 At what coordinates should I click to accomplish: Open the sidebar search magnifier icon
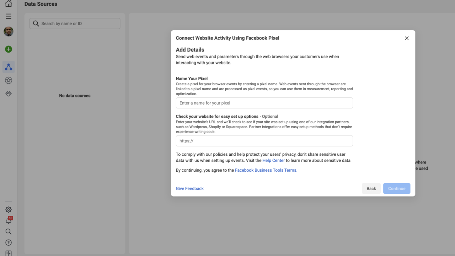9,231
